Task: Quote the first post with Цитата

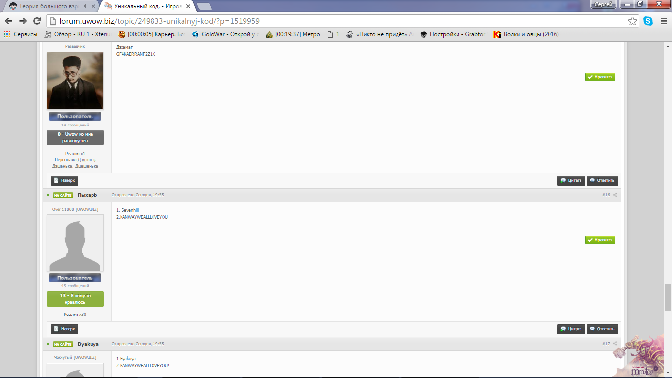Action: point(571,180)
